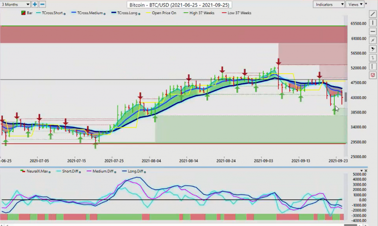This screenshot has height=226, width=378.
Task: Open the Views dropdown
Action: [x=355, y=4]
